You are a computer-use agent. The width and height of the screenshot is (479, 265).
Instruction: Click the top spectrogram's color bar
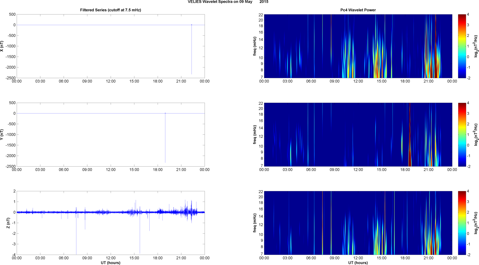462,46
